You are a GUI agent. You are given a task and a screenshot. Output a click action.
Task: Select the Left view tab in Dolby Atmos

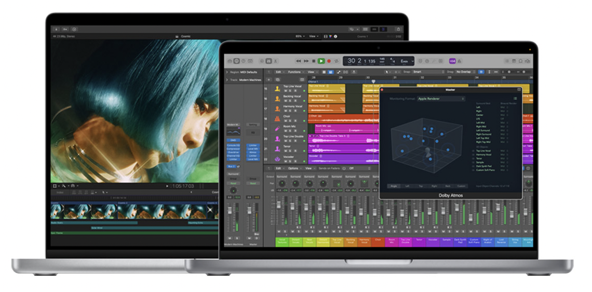click(x=407, y=186)
